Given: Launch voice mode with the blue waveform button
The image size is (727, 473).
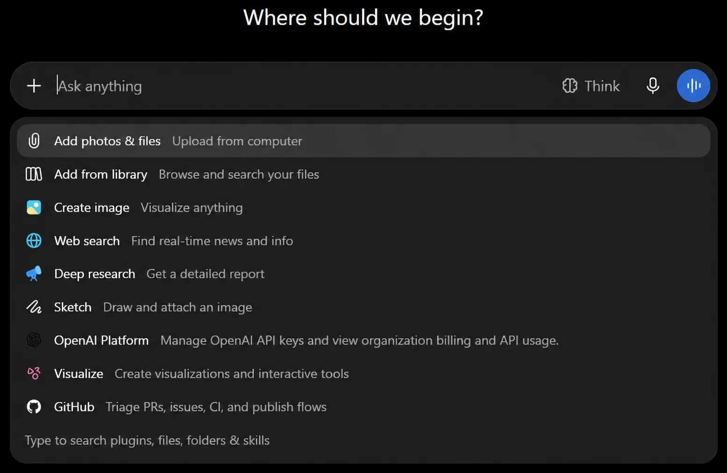Looking at the screenshot, I should 693,86.
